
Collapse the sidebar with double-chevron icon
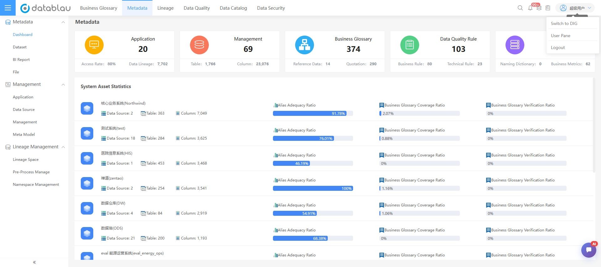pos(34,262)
